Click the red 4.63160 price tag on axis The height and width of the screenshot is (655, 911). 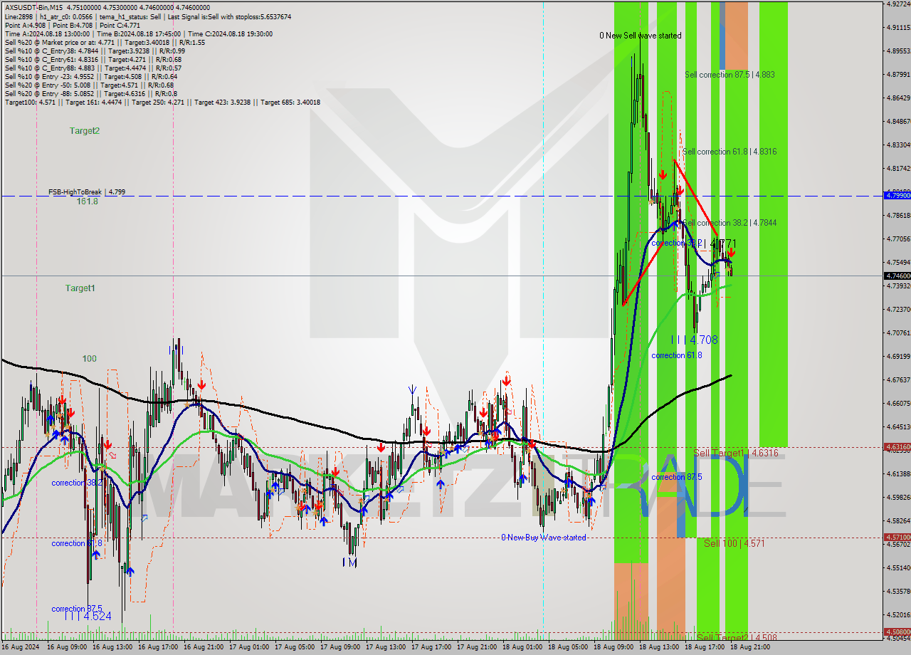coord(897,447)
